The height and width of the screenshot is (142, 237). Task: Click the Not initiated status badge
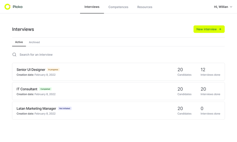pyautogui.click(x=65, y=108)
